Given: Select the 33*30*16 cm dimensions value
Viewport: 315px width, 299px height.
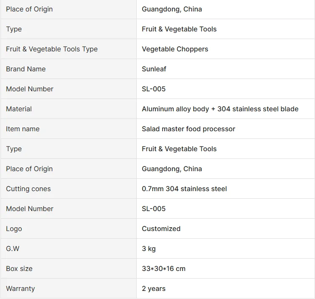Looking at the screenshot, I should coord(163,268).
